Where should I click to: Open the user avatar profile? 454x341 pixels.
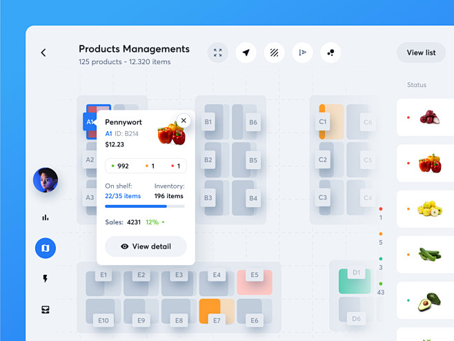tap(46, 180)
